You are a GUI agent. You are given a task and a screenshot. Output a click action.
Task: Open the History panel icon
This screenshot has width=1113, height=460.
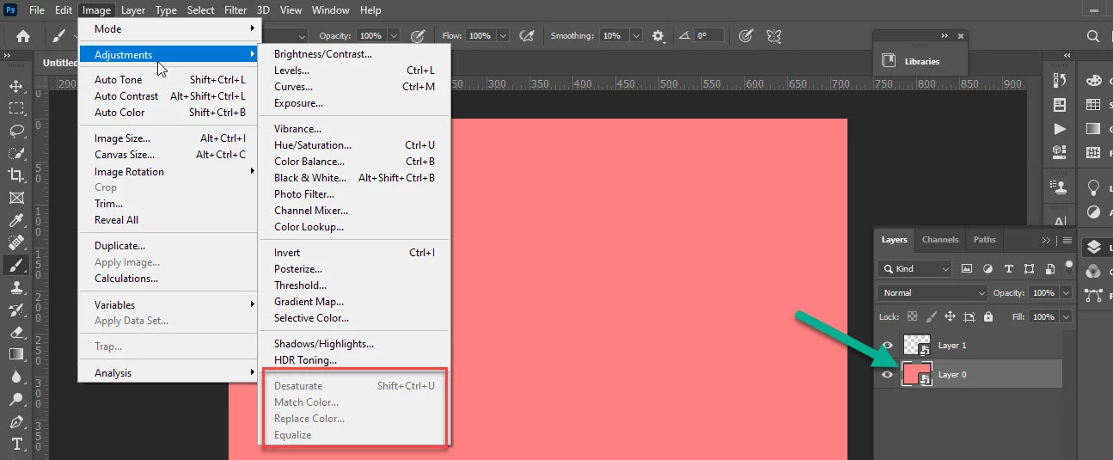[1060, 80]
